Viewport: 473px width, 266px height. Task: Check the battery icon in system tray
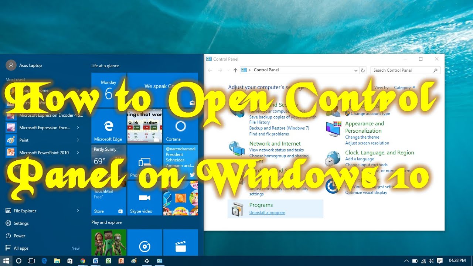click(415, 261)
